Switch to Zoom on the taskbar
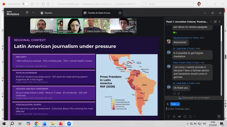Image resolution: width=227 pixels, height=127 pixels. pyautogui.click(x=69, y=124)
